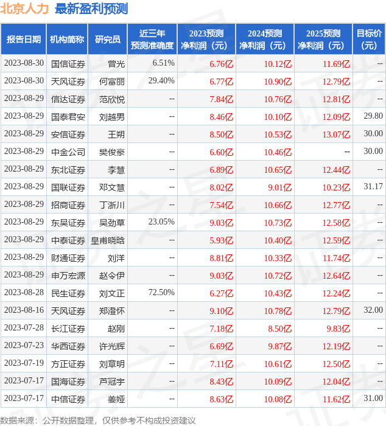Click report date 2023-07-23

coord(24,346)
